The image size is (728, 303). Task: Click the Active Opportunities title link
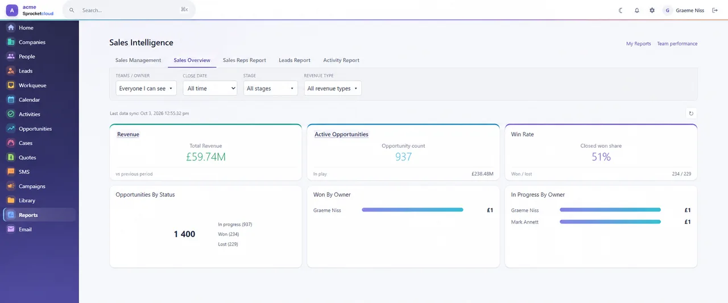coord(341,134)
